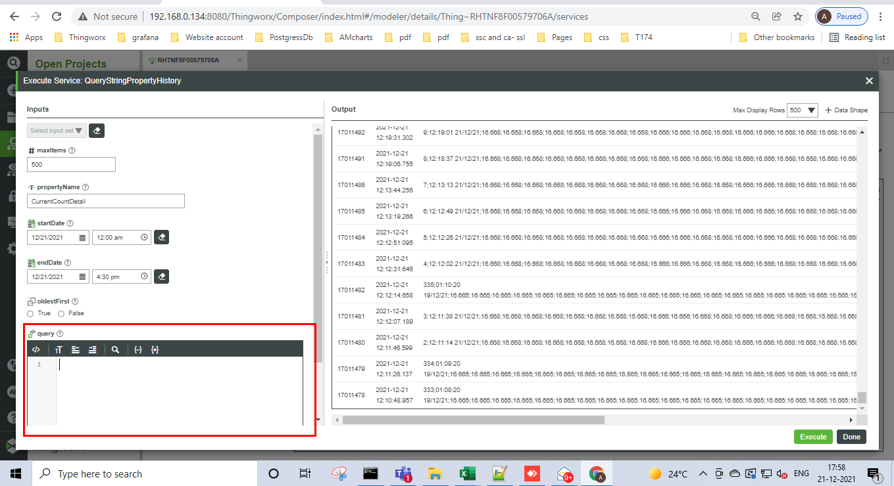Click into the propertyName text field
The width and height of the screenshot is (894, 486).
106,201
